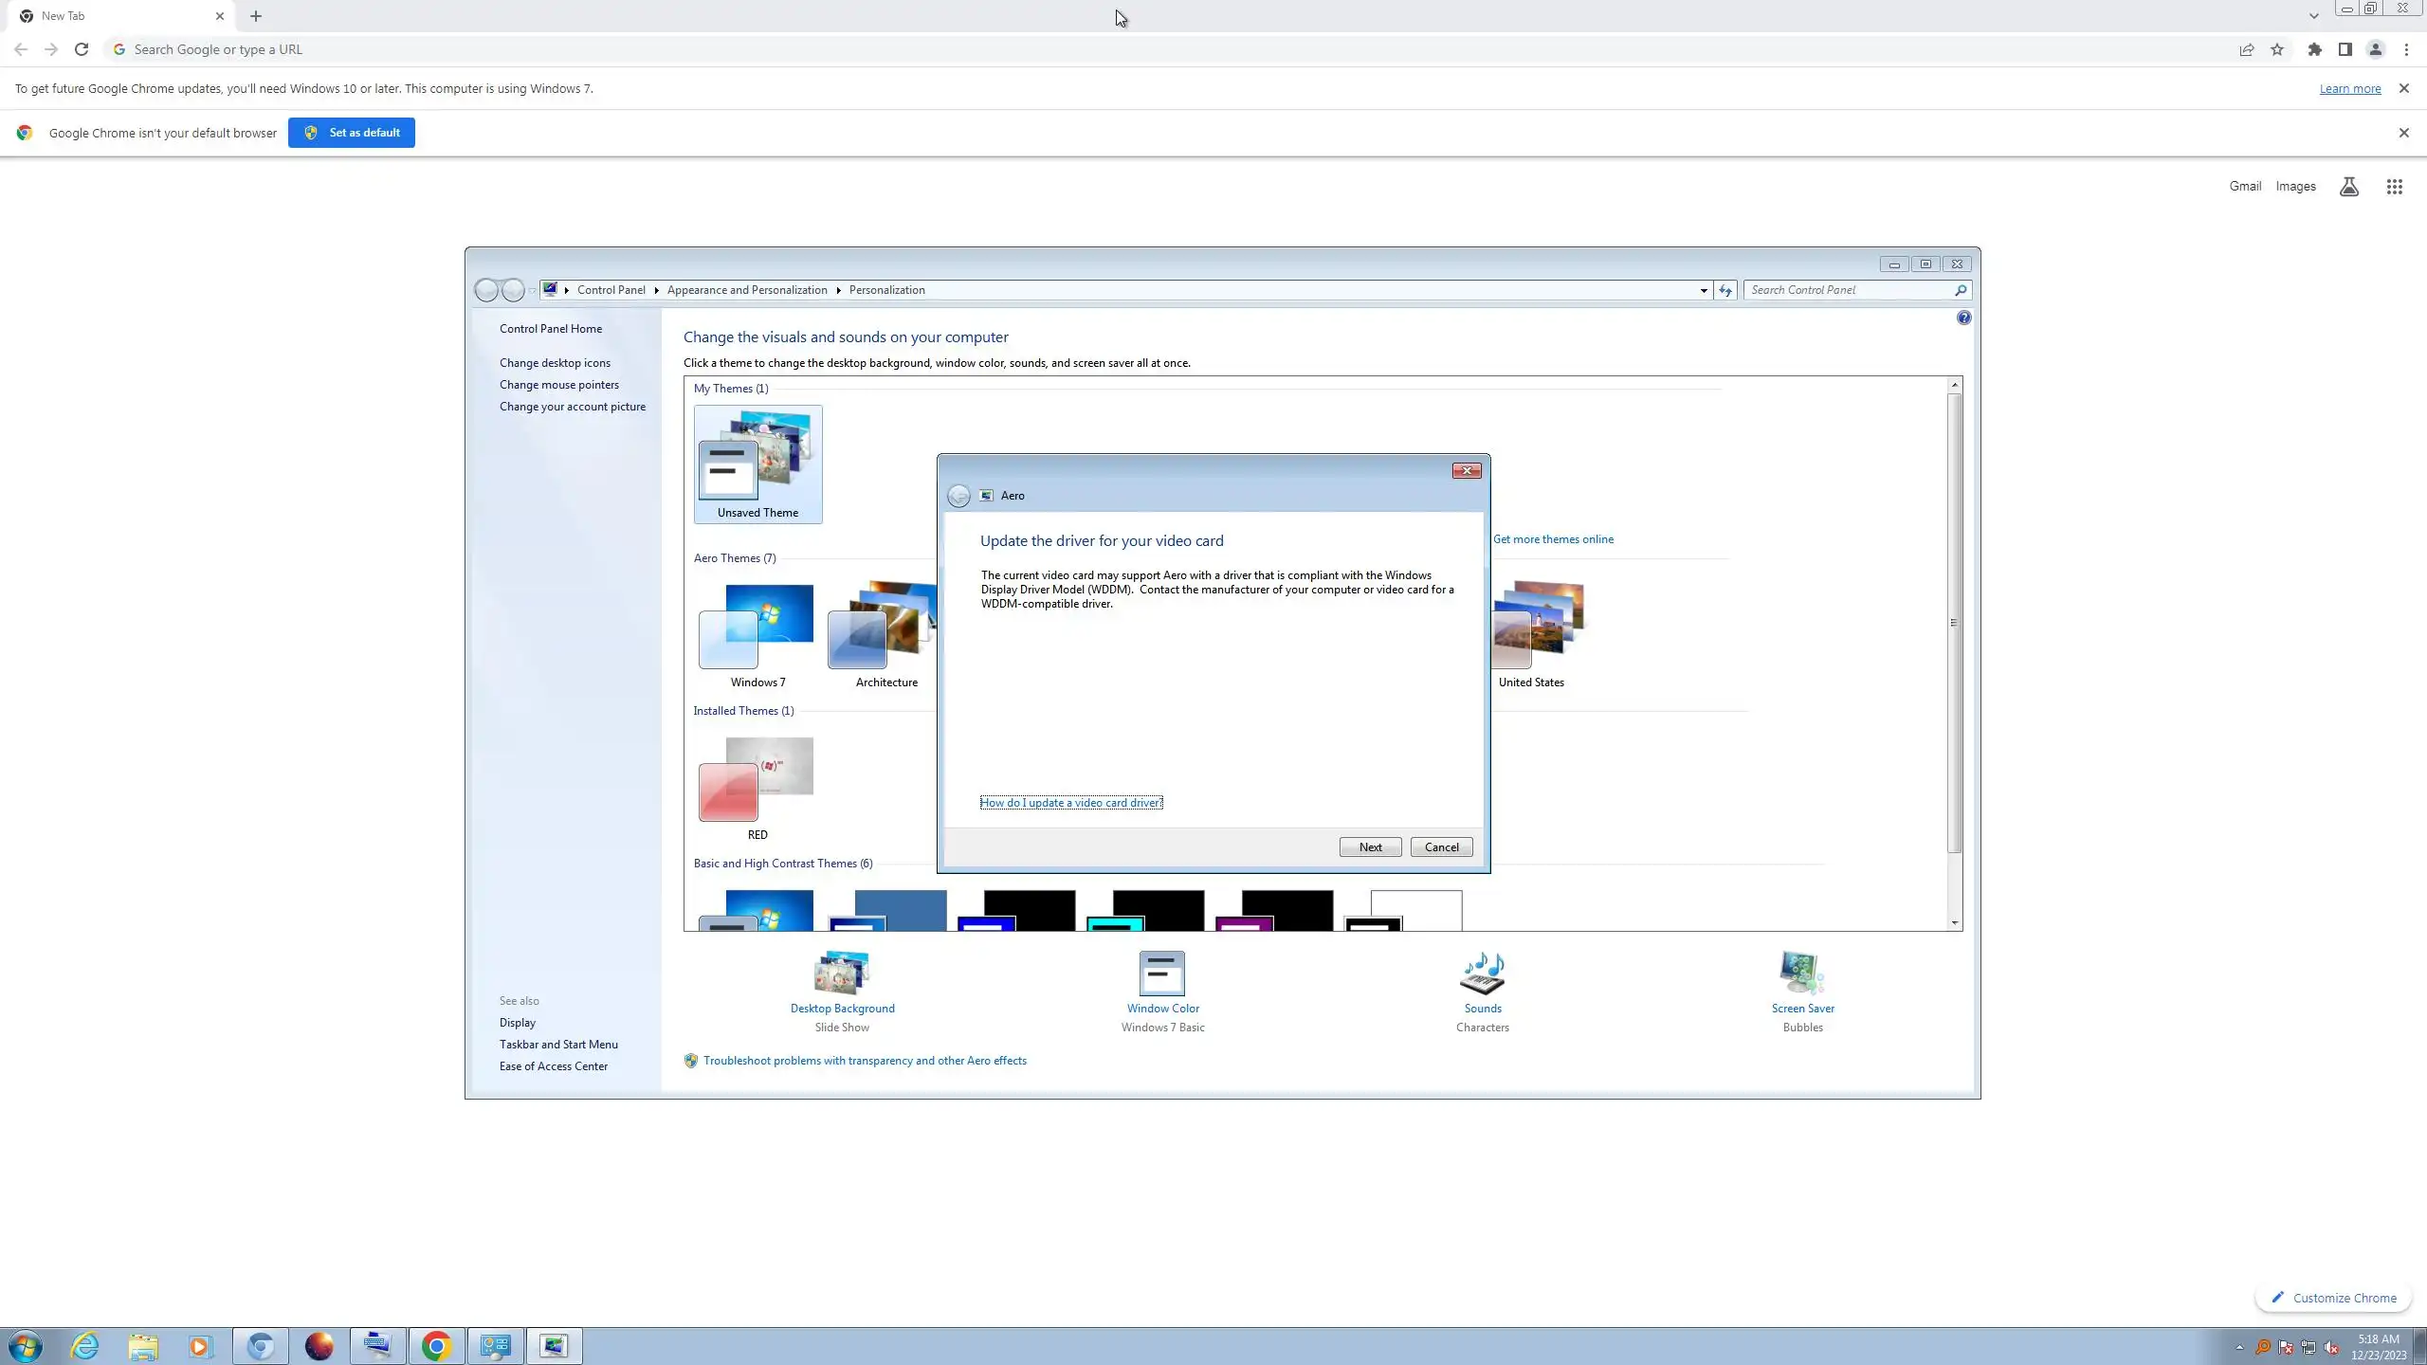Screen dimensions: 2427x1365
Task: Open the Desktop Background icon
Action: [x=842, y=974]
